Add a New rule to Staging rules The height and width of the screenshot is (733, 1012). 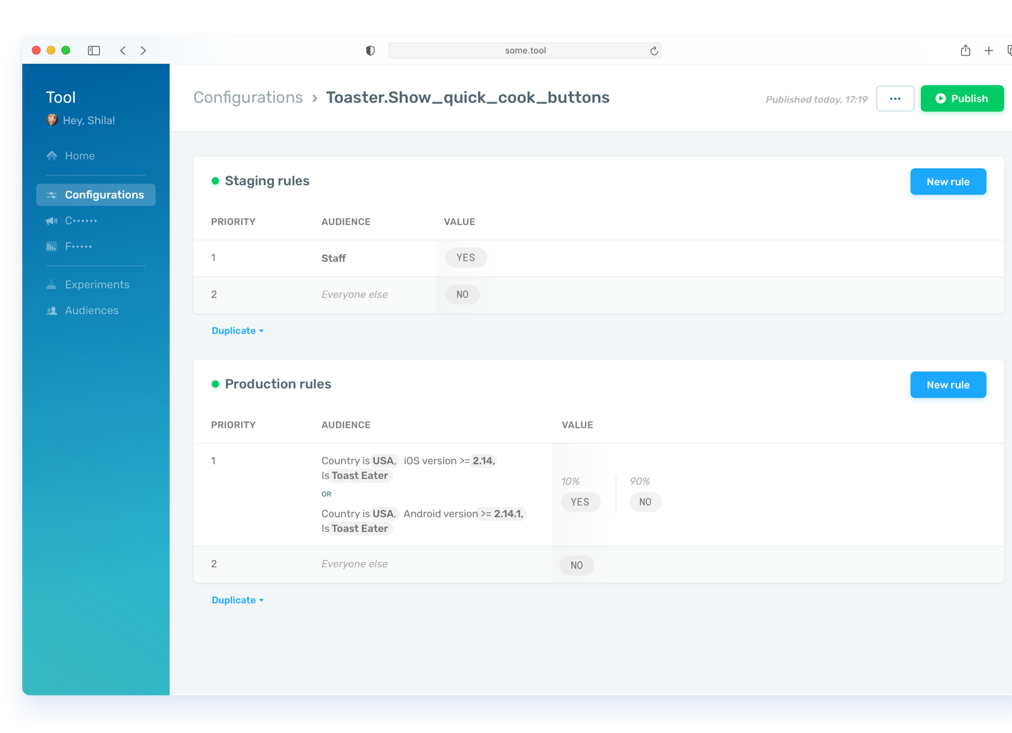[948, 181]
